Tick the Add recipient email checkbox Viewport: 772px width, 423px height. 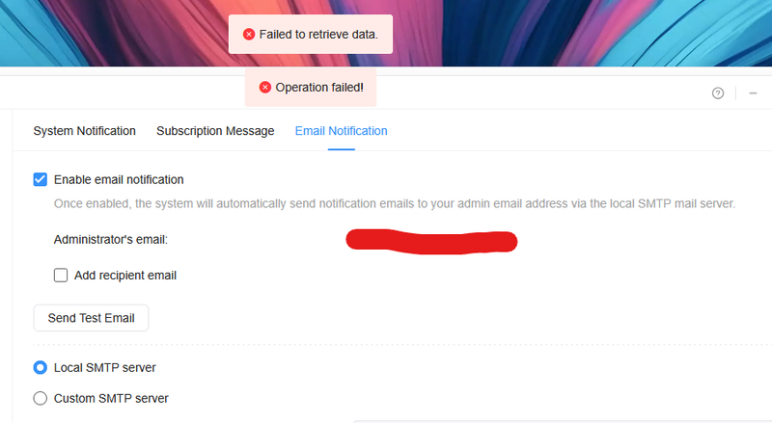pos(61,275)
